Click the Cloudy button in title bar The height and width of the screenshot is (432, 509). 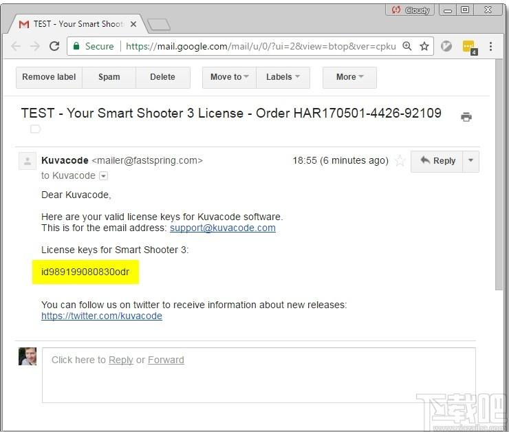[x=410, y=10]
